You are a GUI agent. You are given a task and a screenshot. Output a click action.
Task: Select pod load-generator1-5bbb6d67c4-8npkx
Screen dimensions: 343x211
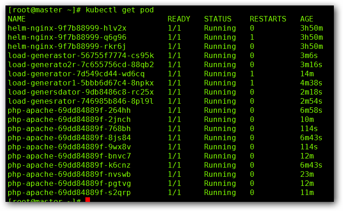tap(81, 83)
